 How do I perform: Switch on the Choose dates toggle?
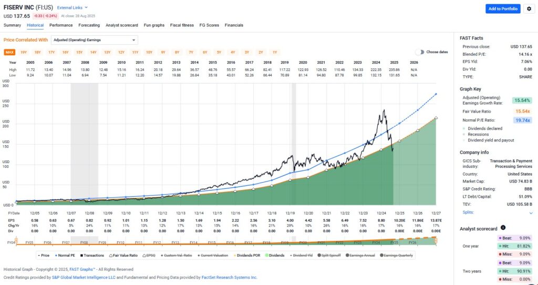point(419,52)
